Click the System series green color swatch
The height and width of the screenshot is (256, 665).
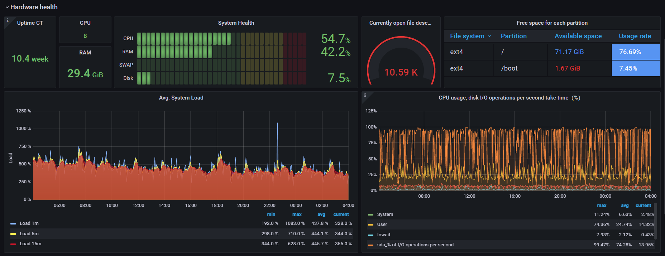370,215
